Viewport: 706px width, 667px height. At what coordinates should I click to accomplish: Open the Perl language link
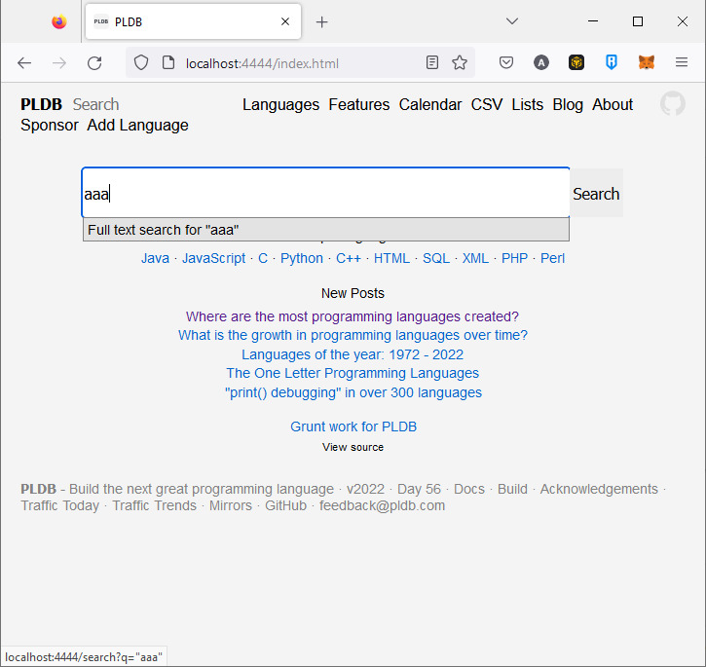pyautogui.click(x=552, y=258)
